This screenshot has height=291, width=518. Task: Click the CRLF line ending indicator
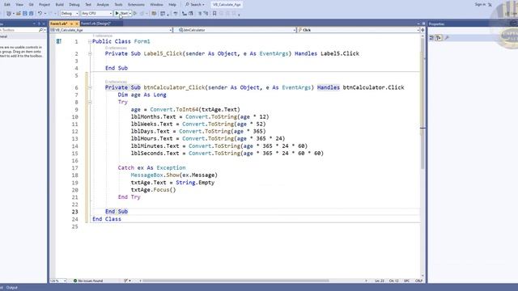pos(419,280)
